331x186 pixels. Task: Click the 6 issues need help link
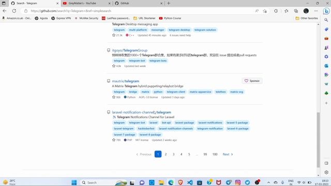pyautogui.click(x=180, y=35)
